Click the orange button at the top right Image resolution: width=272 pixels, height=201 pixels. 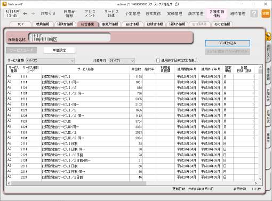tap(266, 13)
